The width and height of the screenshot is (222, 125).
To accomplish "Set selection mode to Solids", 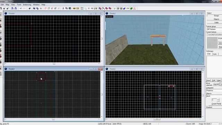I will click(x=214, y=22).
